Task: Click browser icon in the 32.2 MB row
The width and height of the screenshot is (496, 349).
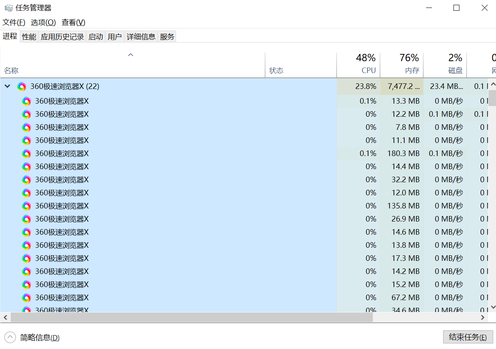Action: point(27,180)
